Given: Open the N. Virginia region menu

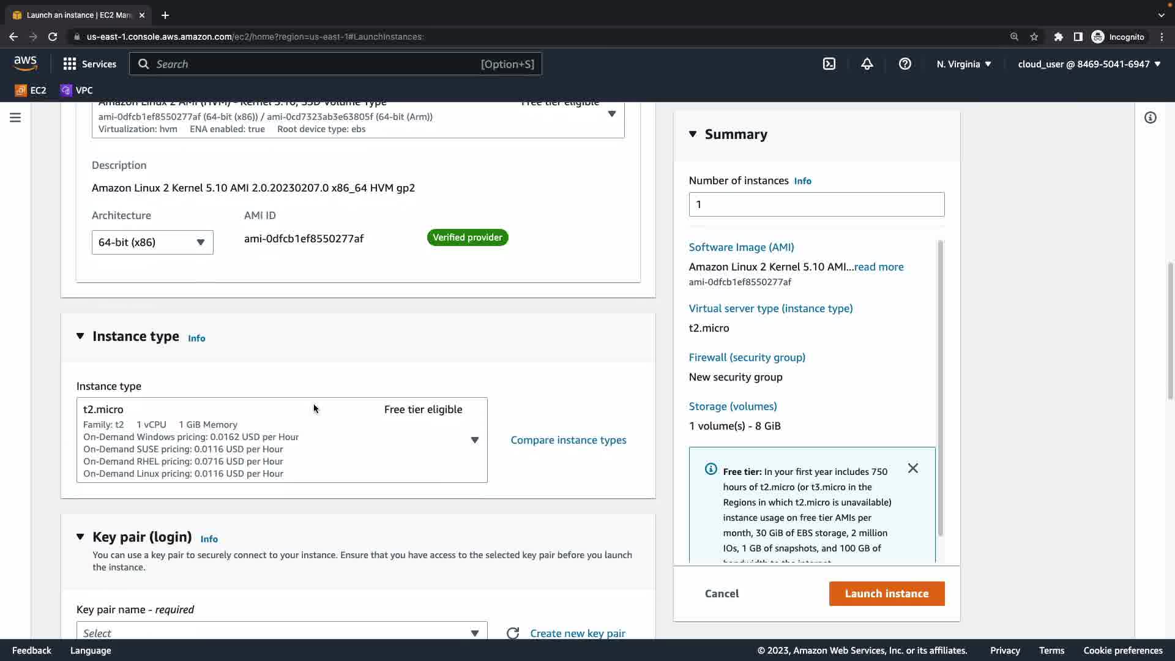Looking at the screenshot, I should point(964,64).
